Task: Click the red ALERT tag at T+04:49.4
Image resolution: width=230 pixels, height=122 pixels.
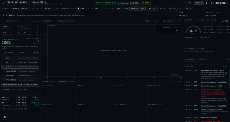Action: (x=196, y=90)
